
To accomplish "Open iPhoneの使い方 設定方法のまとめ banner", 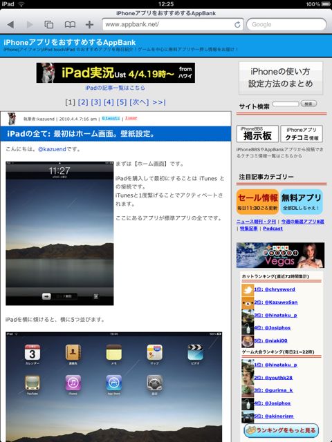I will click(281, 78).
